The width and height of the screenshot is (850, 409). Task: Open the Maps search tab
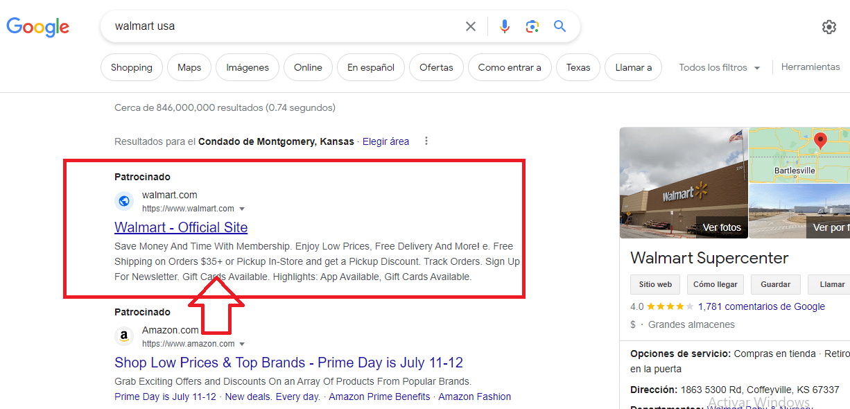coord(189,67)
